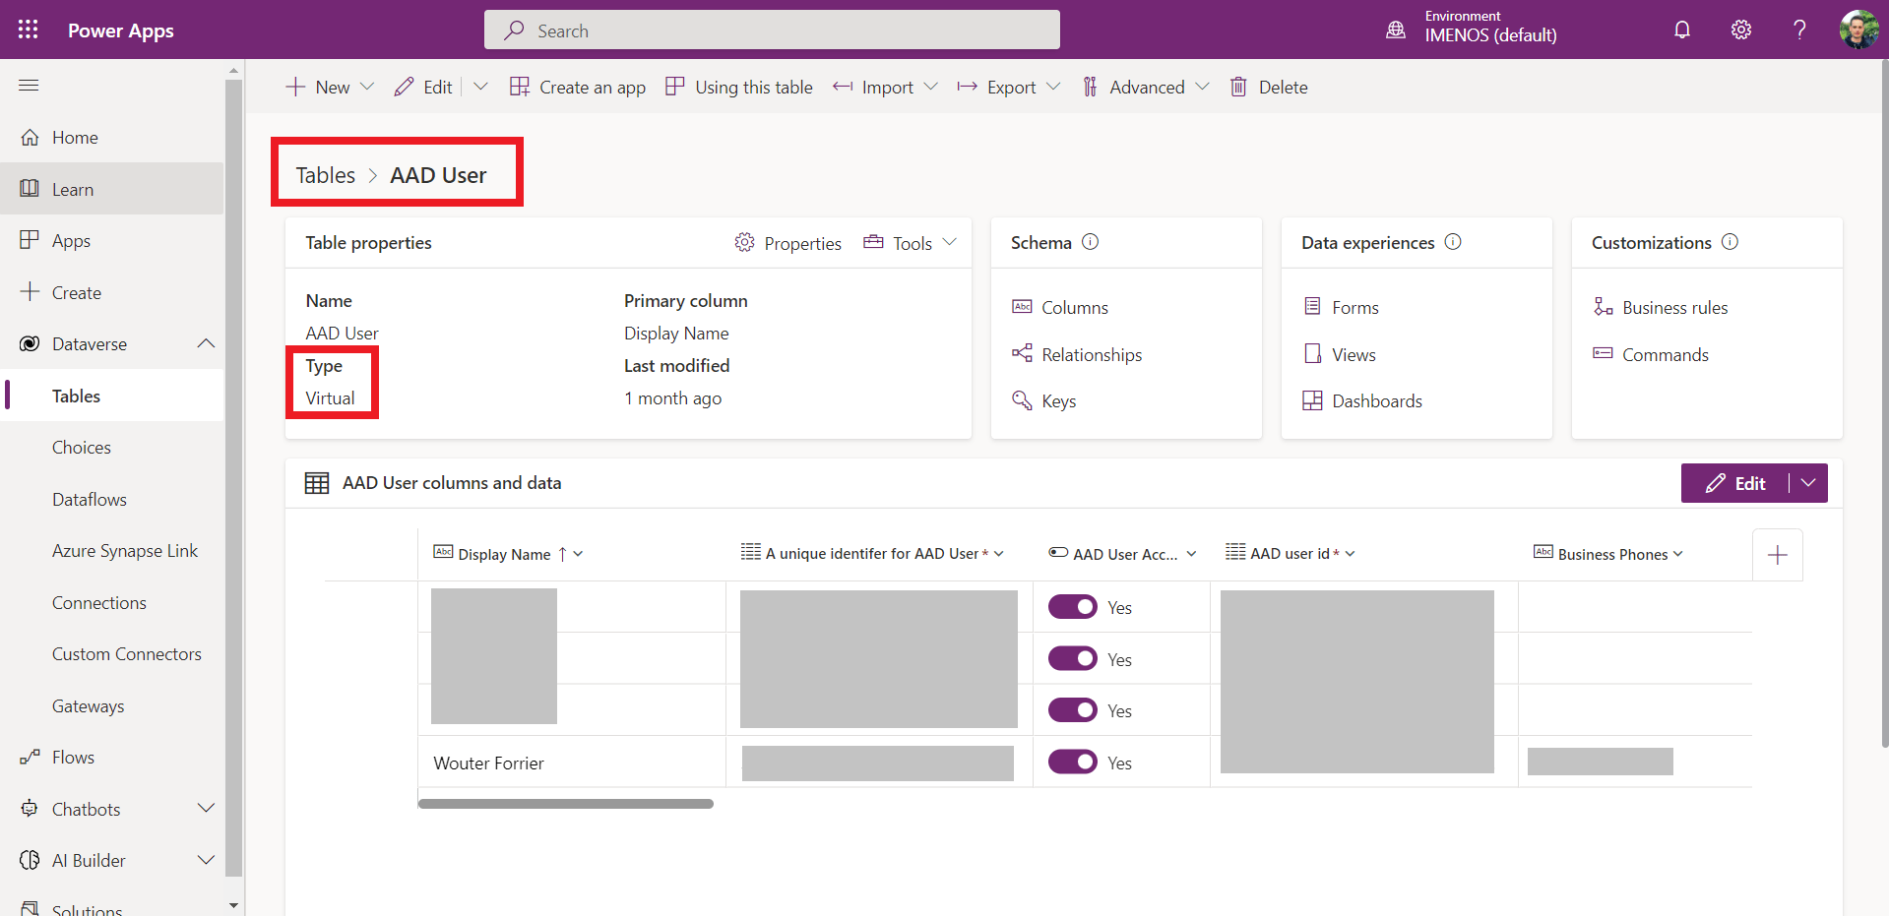Click the Flows icon in sidebar
Image resolution: width=1889 pixels, height=916 pixels.
tap(30, 757)
